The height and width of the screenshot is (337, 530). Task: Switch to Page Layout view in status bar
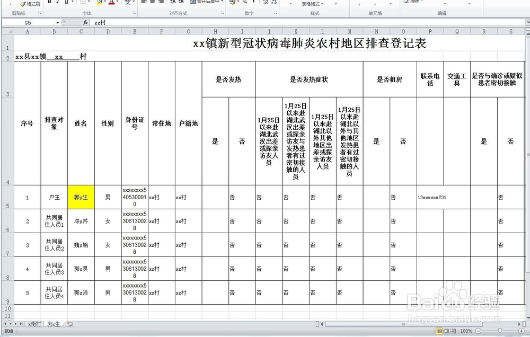(x=446, y=330)
